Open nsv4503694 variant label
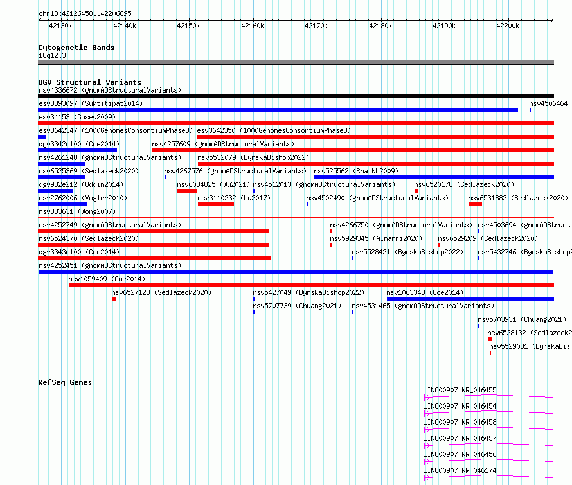This screenshot has width=572, height=485. pyautogui.click(x=524, y=225)
